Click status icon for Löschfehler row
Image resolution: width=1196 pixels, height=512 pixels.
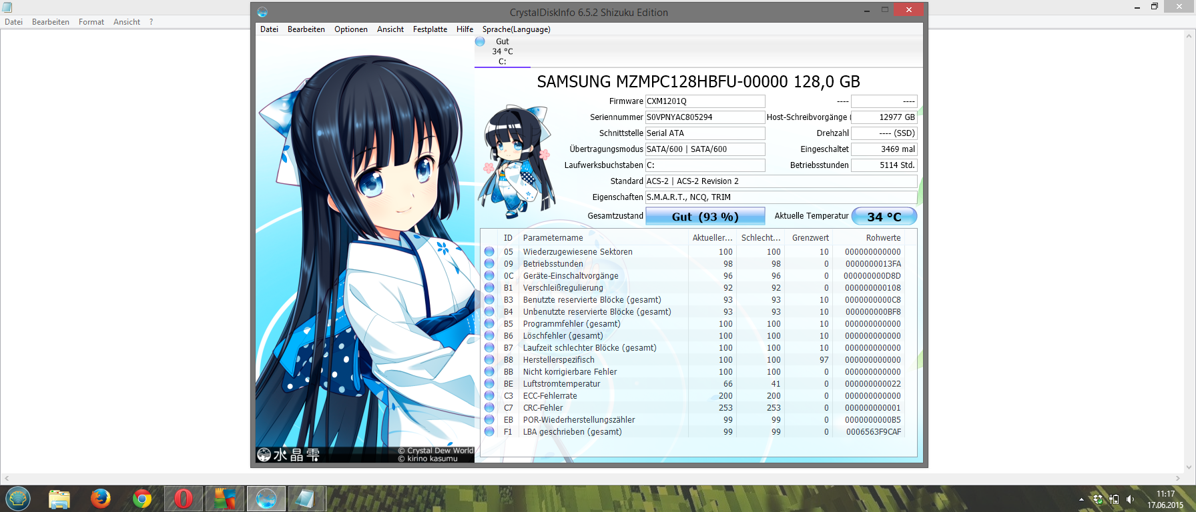click(489, 335)
